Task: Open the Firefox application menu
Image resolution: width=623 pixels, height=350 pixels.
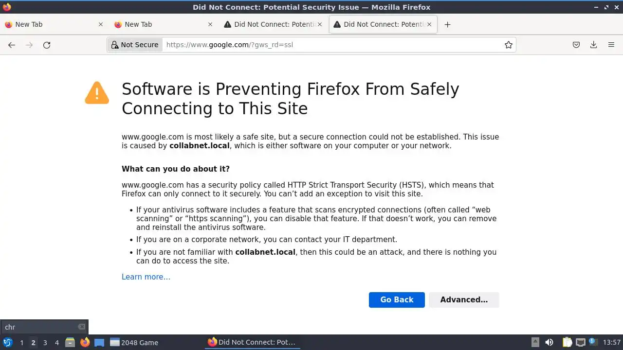Action: click(x=611, y=45)
